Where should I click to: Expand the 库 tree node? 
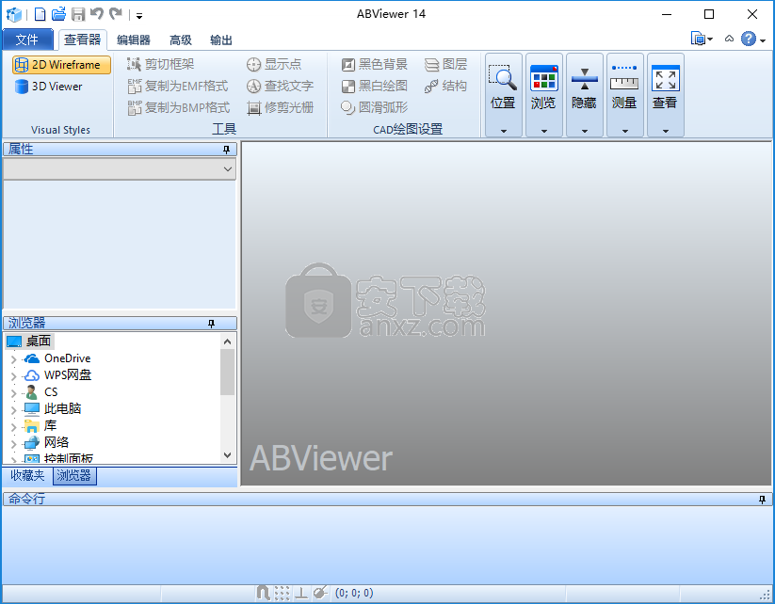(x=14, y=427)
